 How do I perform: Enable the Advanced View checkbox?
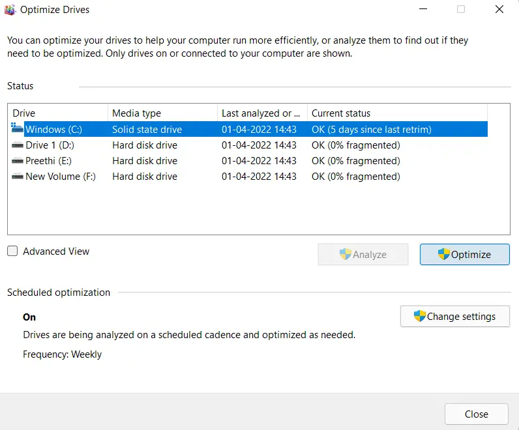(x=12, y=251)
